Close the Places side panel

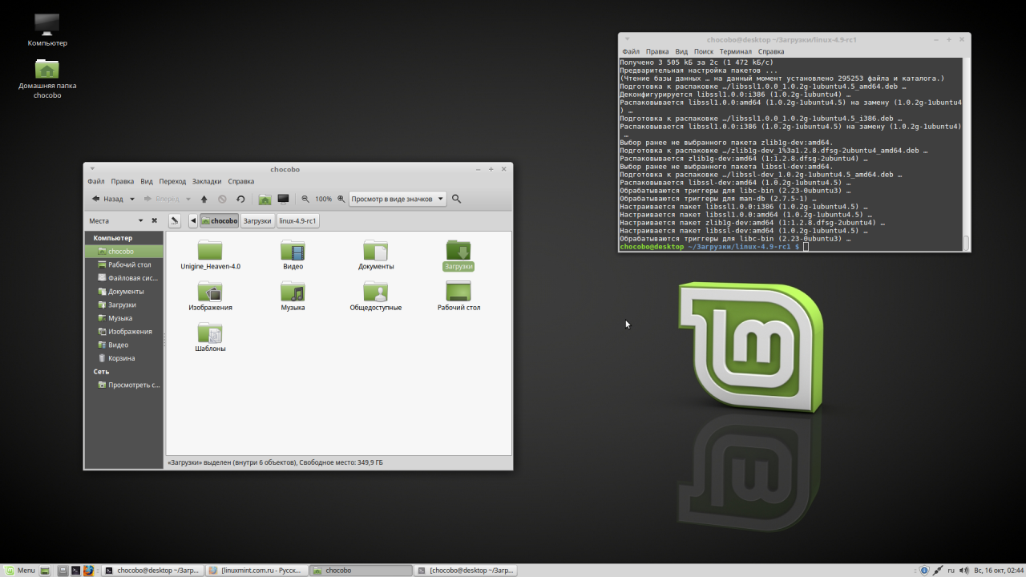155,220
